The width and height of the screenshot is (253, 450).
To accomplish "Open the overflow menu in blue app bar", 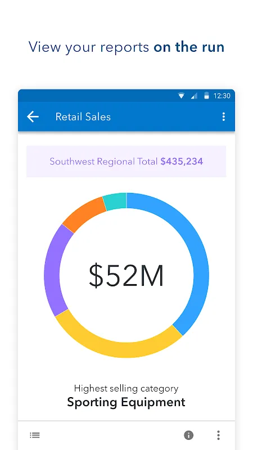I will tap(223, 116).
